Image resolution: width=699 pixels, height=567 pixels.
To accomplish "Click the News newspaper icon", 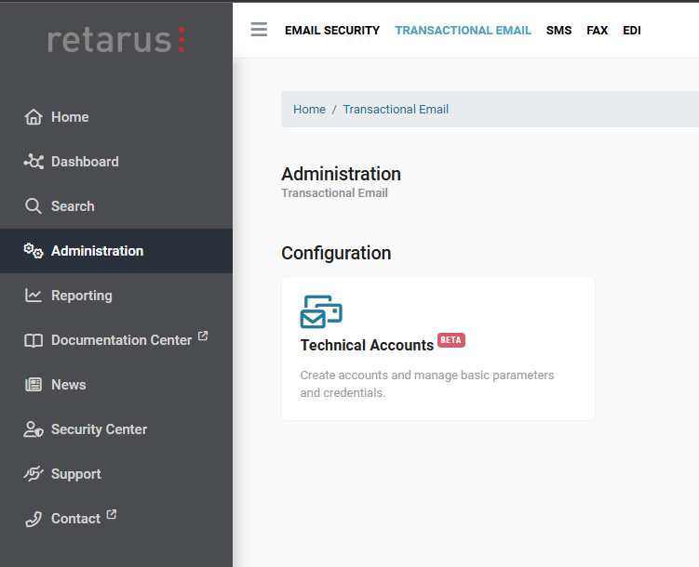I will coord(34,385).
